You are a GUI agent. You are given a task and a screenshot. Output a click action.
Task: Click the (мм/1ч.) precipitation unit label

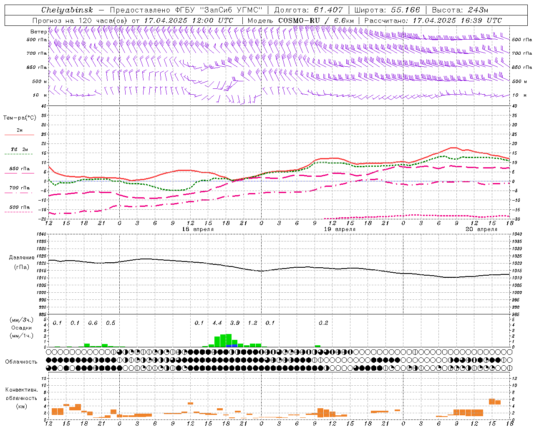click(x=22, y=336)
